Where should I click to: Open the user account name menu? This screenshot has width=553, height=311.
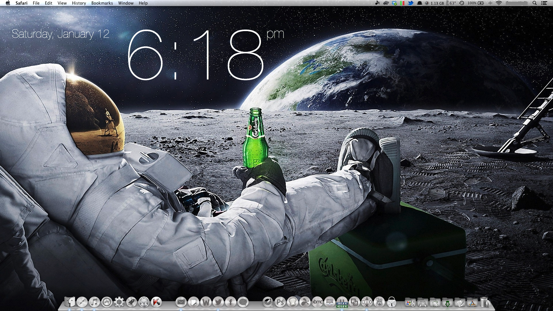coord(517,3)
